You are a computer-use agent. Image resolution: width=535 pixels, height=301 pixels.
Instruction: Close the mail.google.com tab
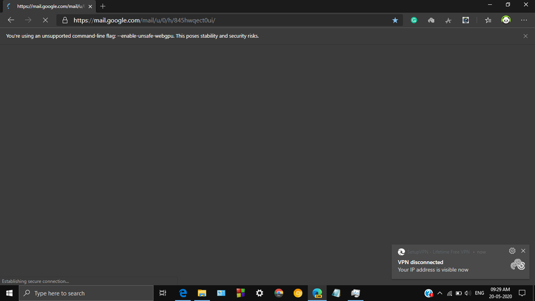coord(90,6)
